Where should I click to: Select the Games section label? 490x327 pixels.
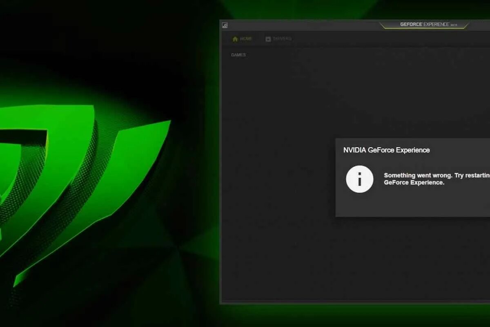point(238,55)
